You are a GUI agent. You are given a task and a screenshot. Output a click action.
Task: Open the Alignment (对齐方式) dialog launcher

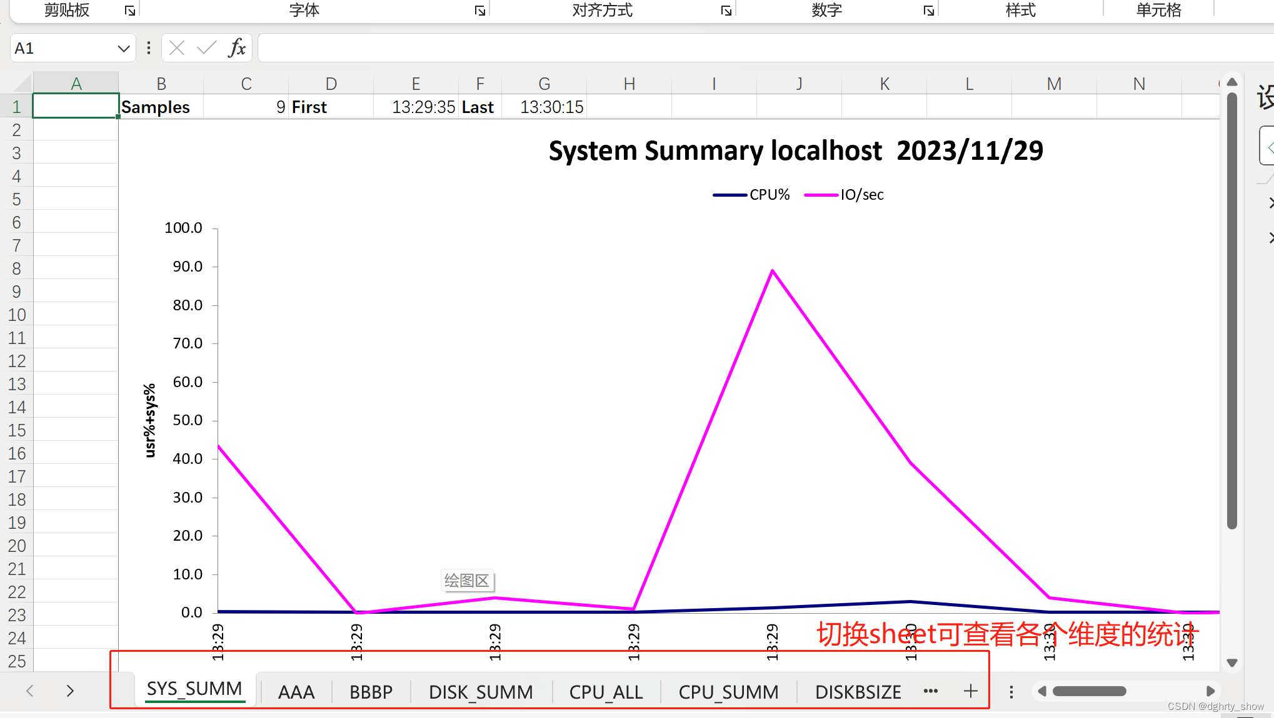(x=726, y=11)
